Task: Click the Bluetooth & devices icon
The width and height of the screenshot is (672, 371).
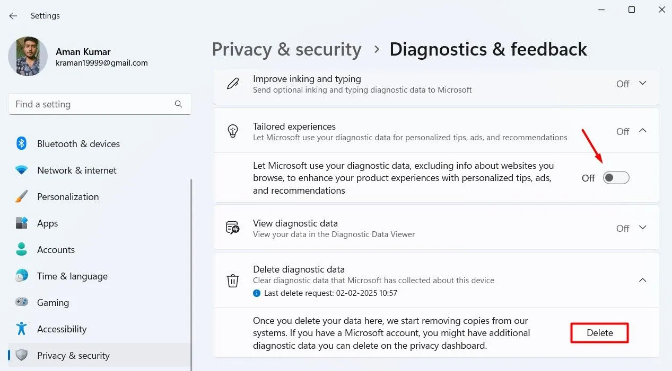Action: click(x=21, y=143)
